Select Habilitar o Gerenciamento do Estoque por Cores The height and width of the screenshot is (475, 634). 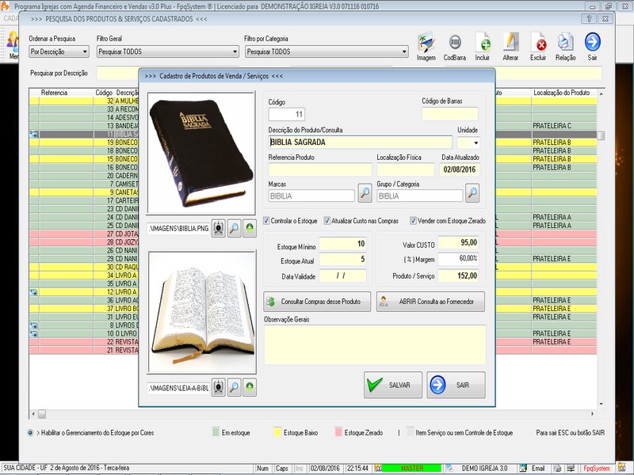point(31,433)
